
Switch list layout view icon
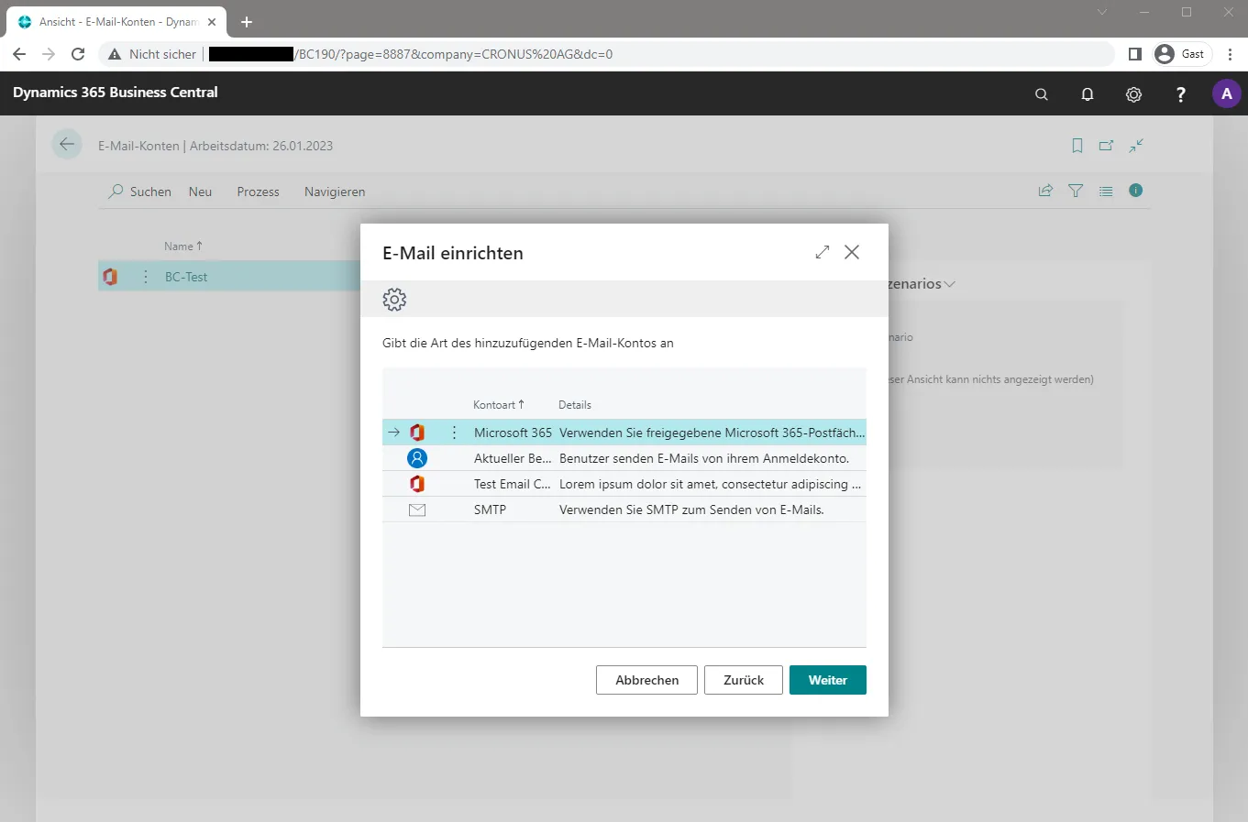pos(1106,191)
